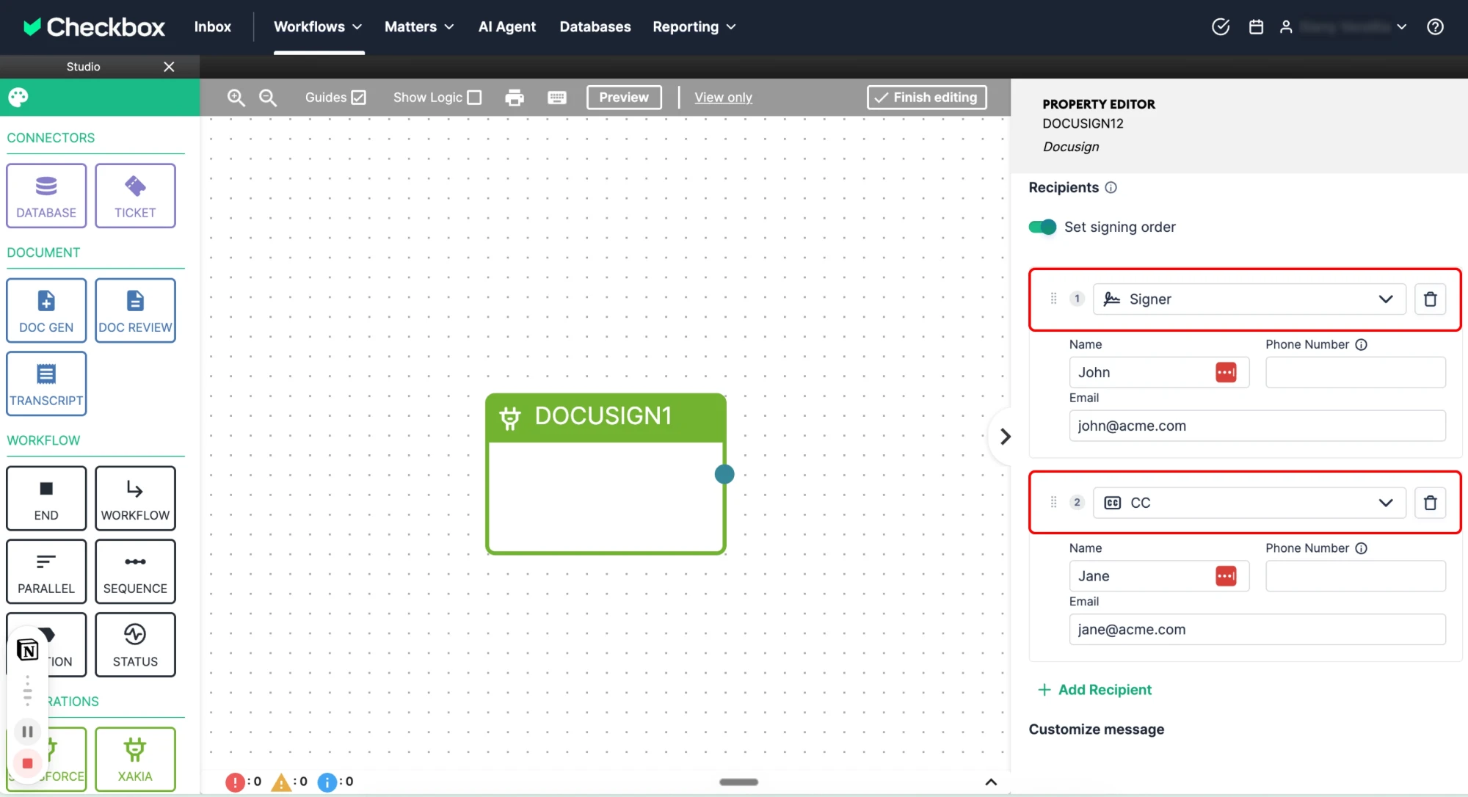Expand the bottom issues panel chevron
This screenshot has width=1468, height=797.
click(991, 782)
